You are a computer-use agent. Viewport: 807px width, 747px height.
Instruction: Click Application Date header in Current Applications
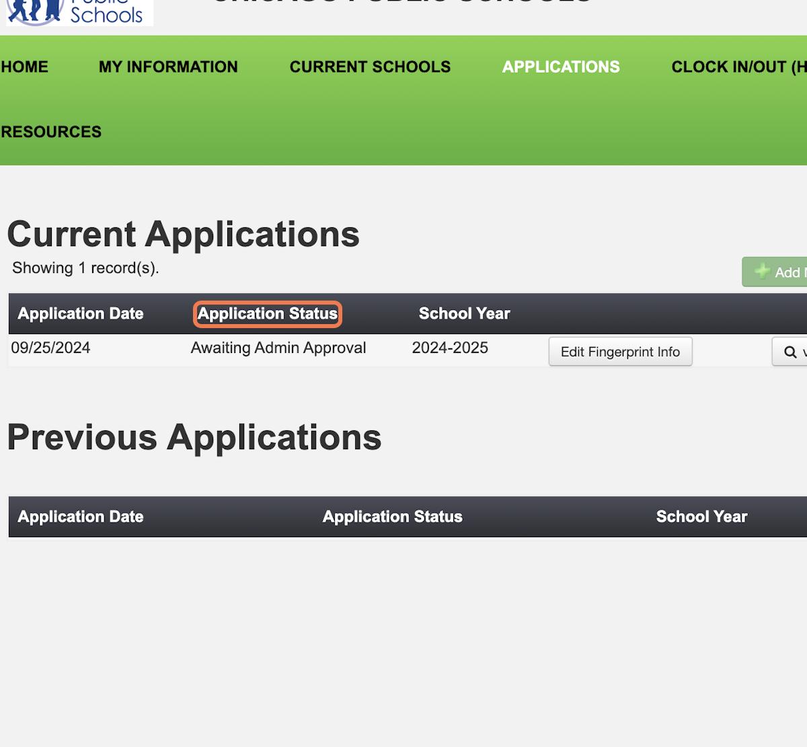click(81, 314)
